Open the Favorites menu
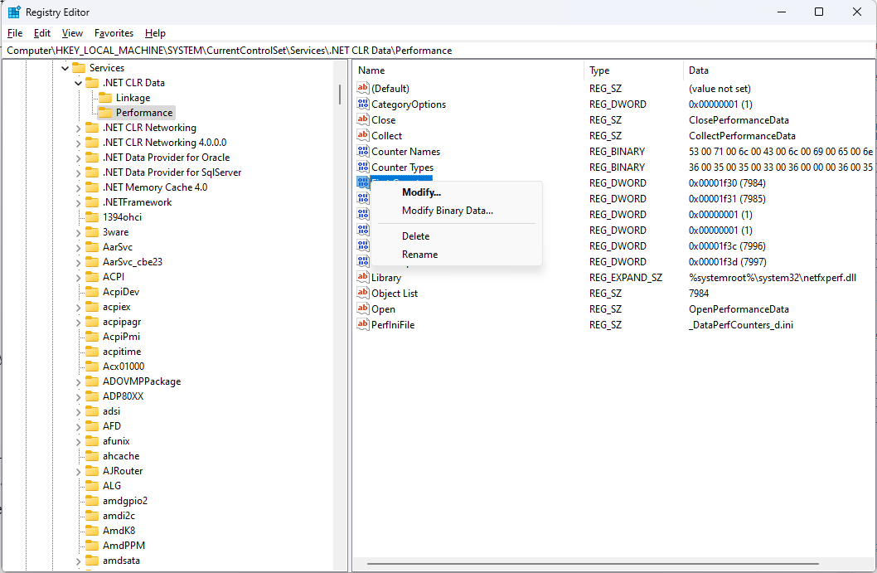This screenshot has width=877, height=573. 114,33
